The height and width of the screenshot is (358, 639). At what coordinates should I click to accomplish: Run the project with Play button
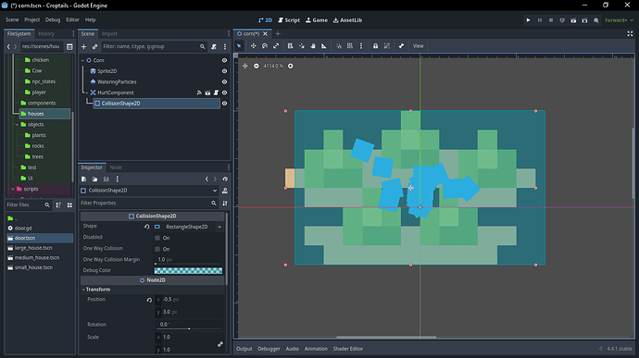528,20
